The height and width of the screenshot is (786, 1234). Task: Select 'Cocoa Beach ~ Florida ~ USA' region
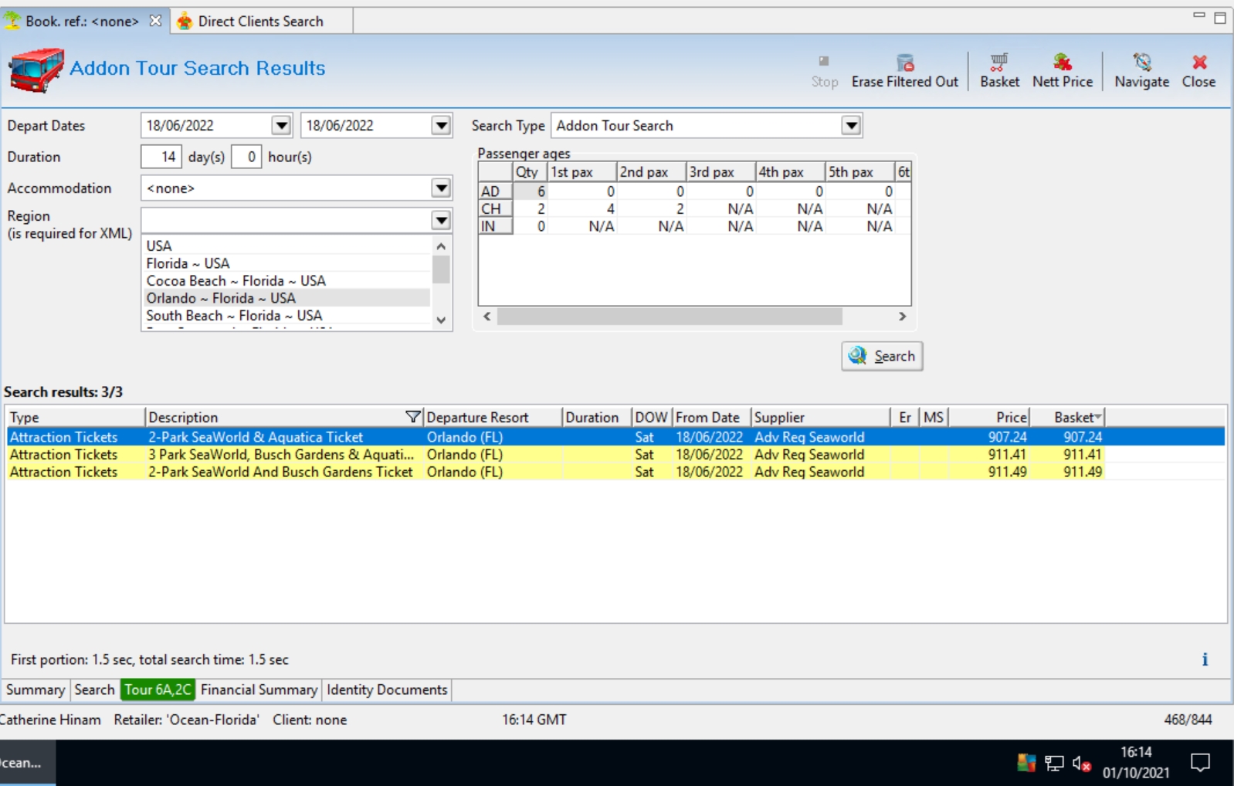tap(287, 280)
